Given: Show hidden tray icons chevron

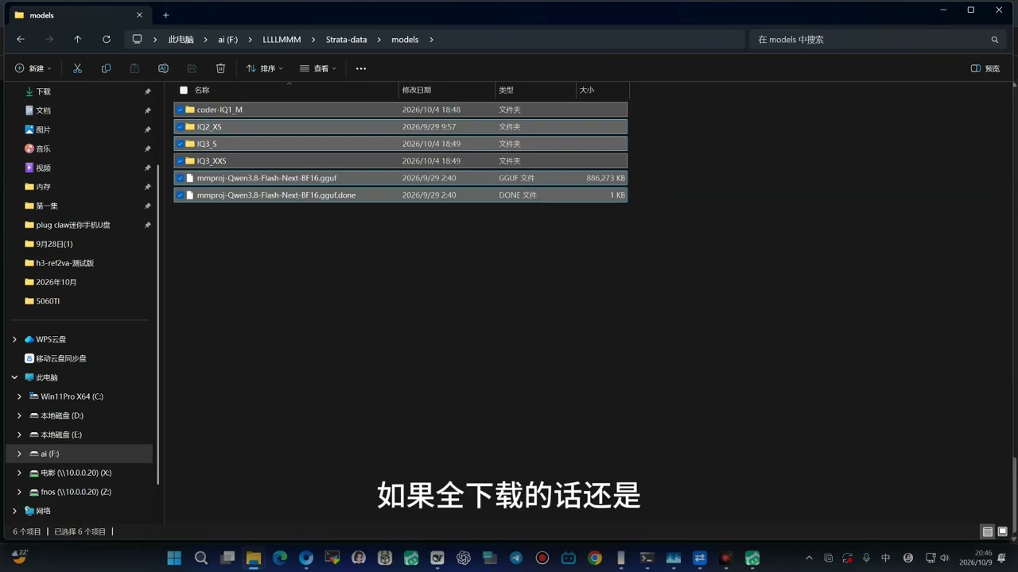Looking at the screenshot, I should tap(809, 558).
